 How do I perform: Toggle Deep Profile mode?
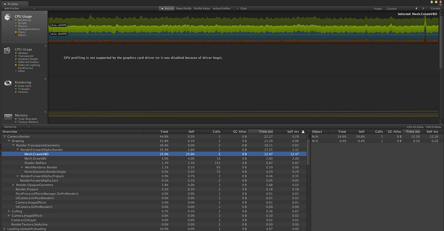pos(183,9)
